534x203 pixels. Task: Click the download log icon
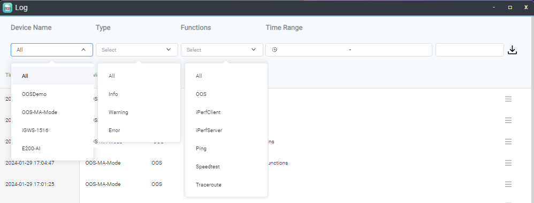[x=512, y=50]
